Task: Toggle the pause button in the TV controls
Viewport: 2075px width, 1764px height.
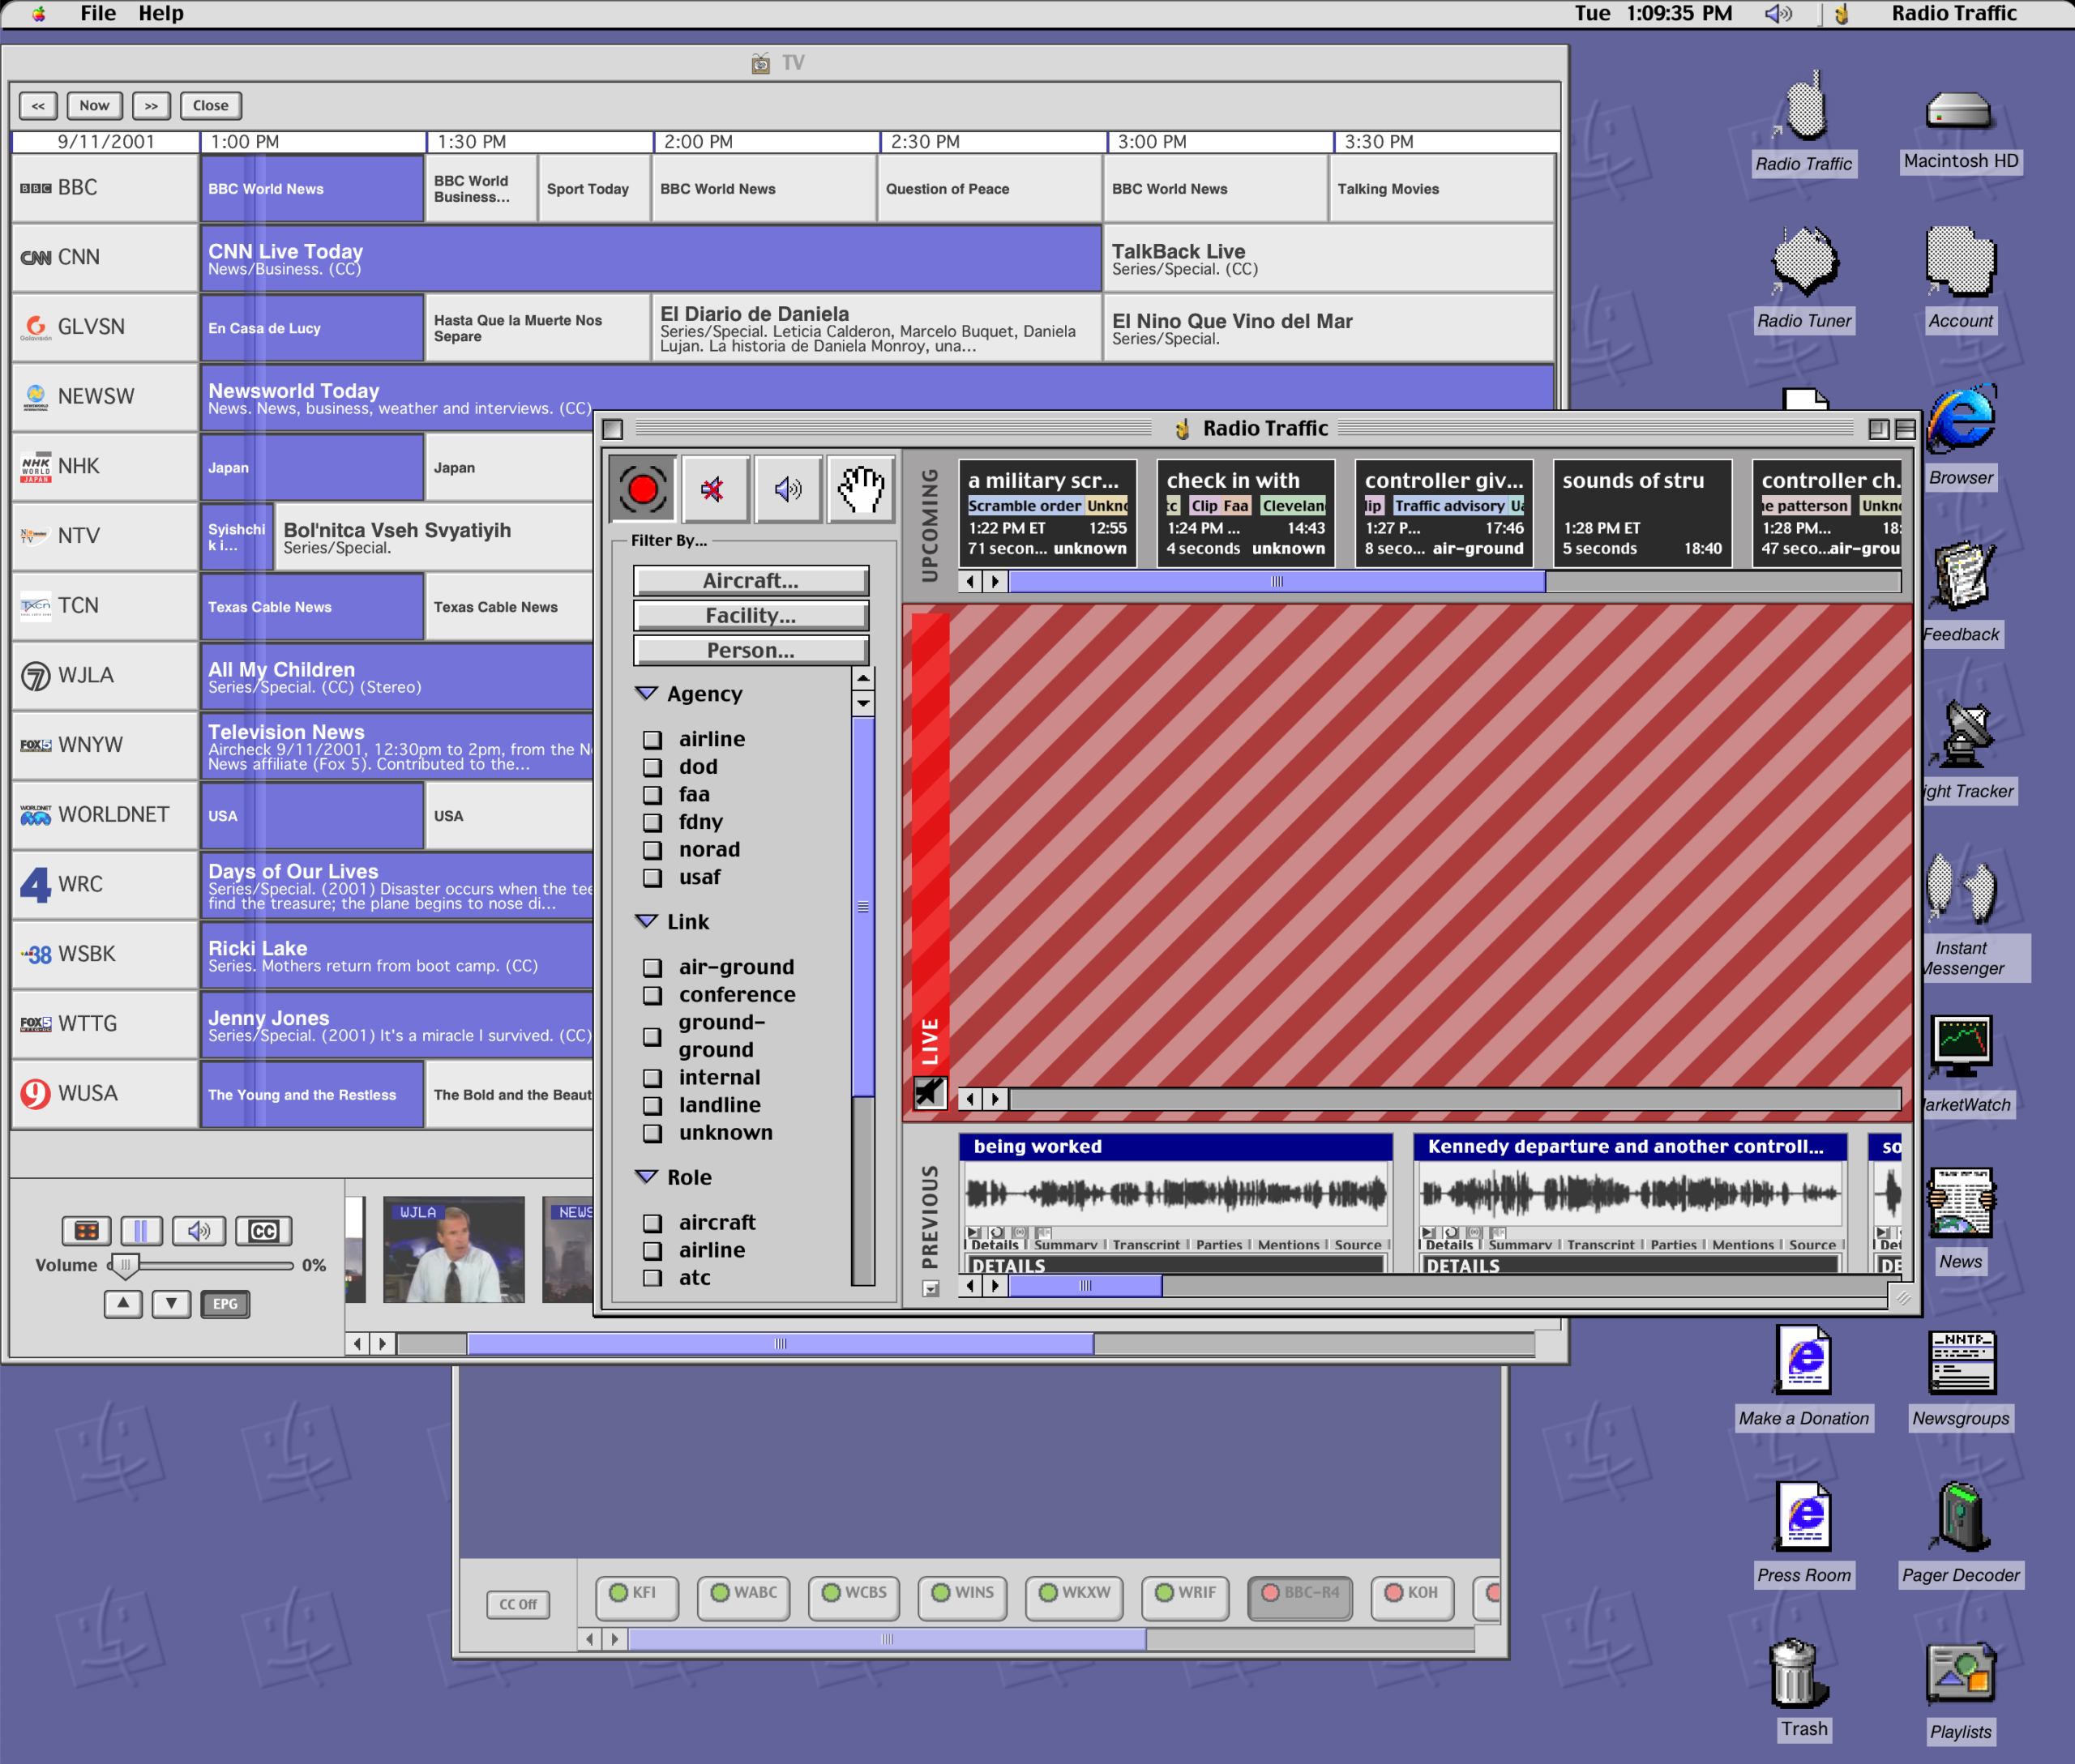Action: pyautogui.click(x=141, y=1230)
